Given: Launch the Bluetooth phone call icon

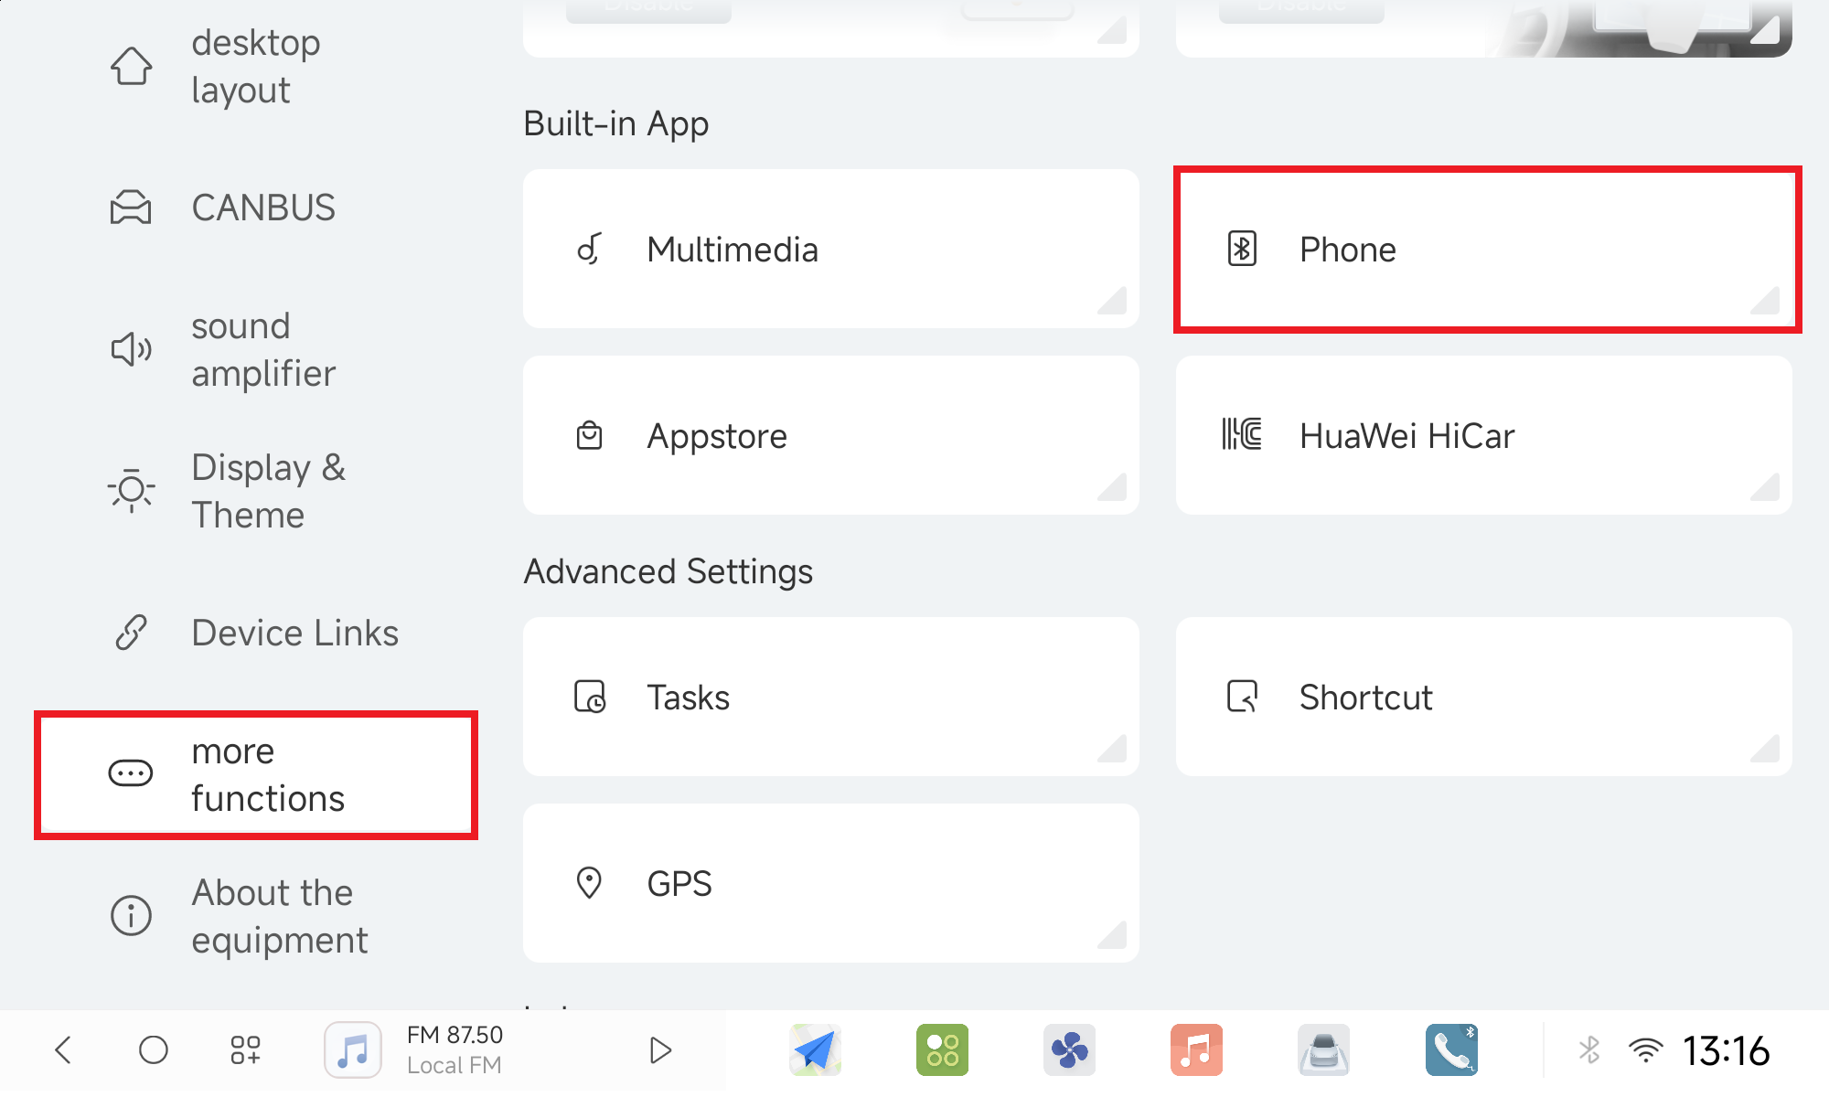Looking at the screenshot, I should pyautogui.click(x=1451, y=1050).
